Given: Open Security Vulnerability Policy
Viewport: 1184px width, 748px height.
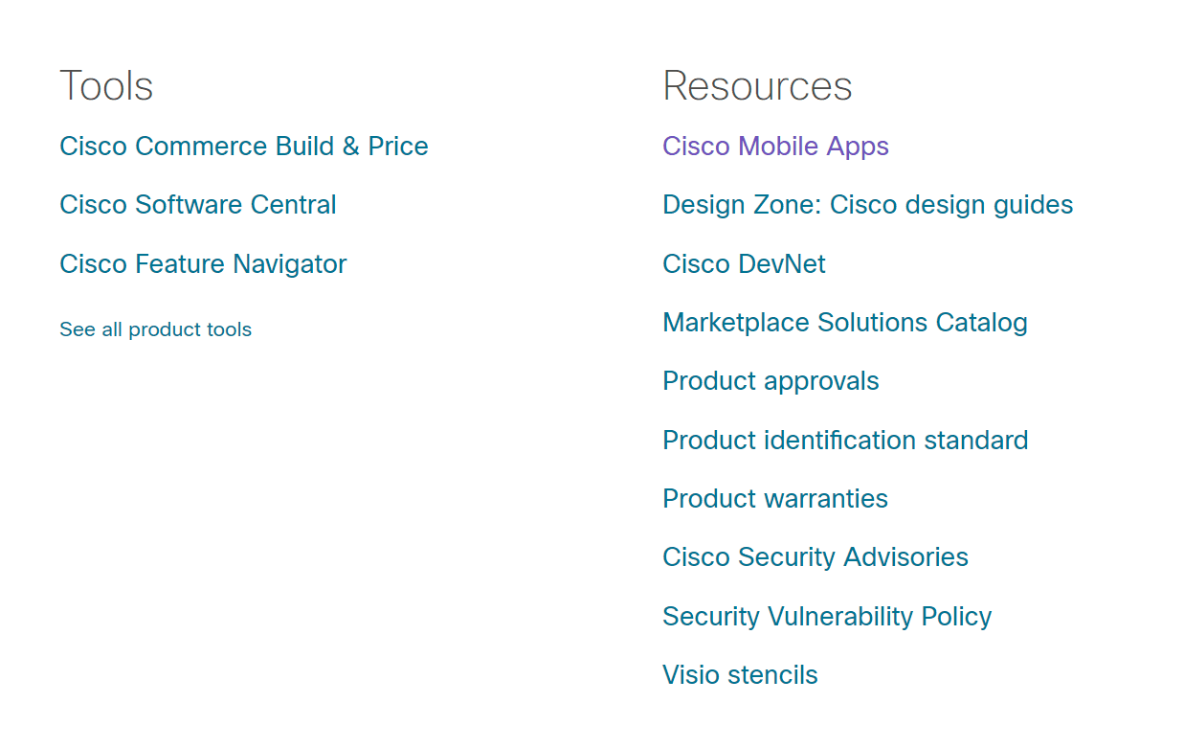Looking at the screenshot, I should pyautogui.click(x=827, y=616).
